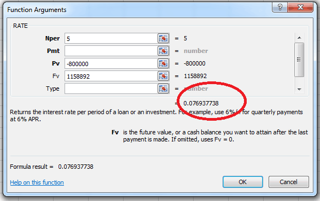This screenshot has height=201, width=320.
Task: Collapse dialog using Nper range selector icon
Action: click(163, 38)
